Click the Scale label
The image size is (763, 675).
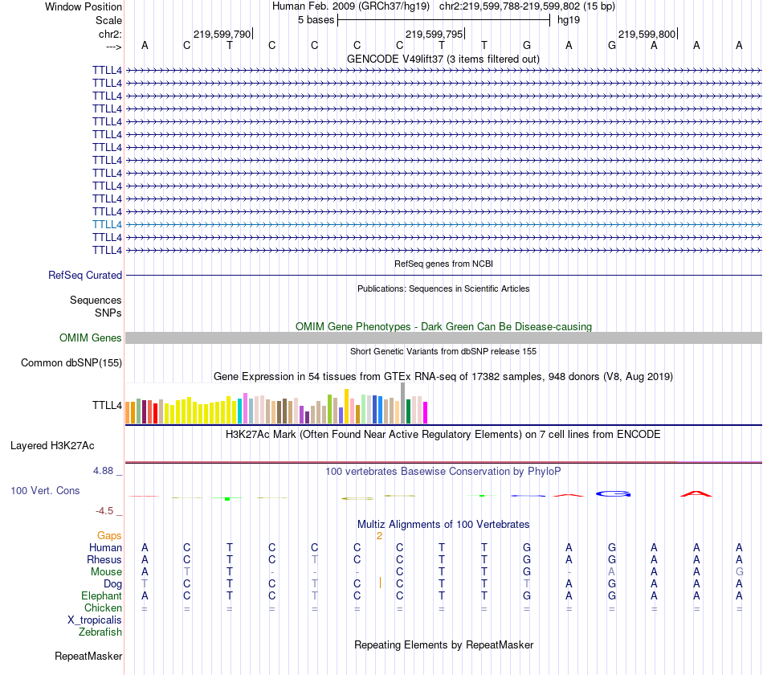(108, 20)
